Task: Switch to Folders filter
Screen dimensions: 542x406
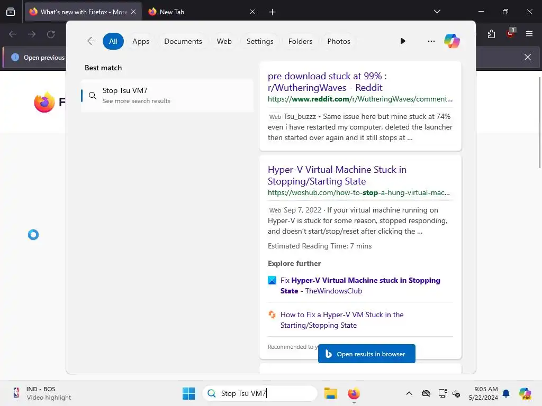Action: (300, 41)
